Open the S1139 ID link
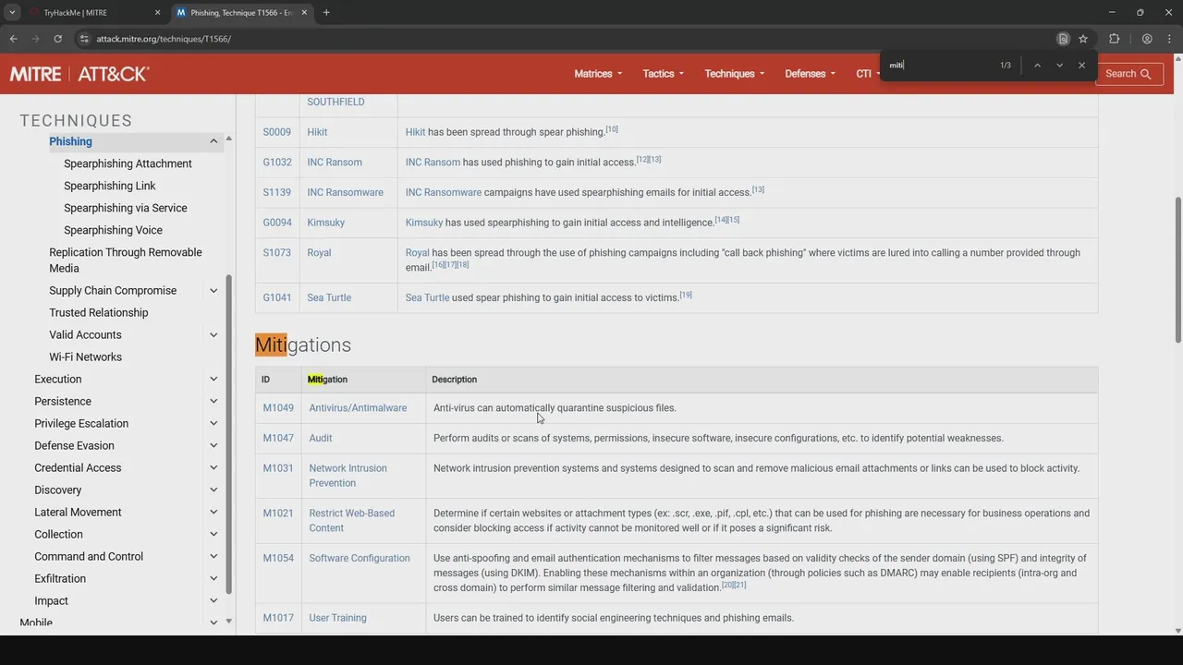Screen dimensions: 1183x665 (x=276, y=192)
